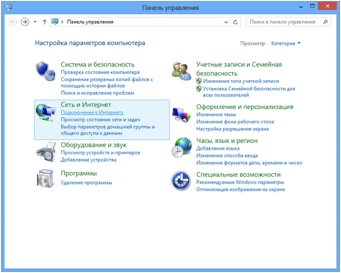
Task: Click 'Настройка разрешения экрана' link
Action: click(233, 129)
